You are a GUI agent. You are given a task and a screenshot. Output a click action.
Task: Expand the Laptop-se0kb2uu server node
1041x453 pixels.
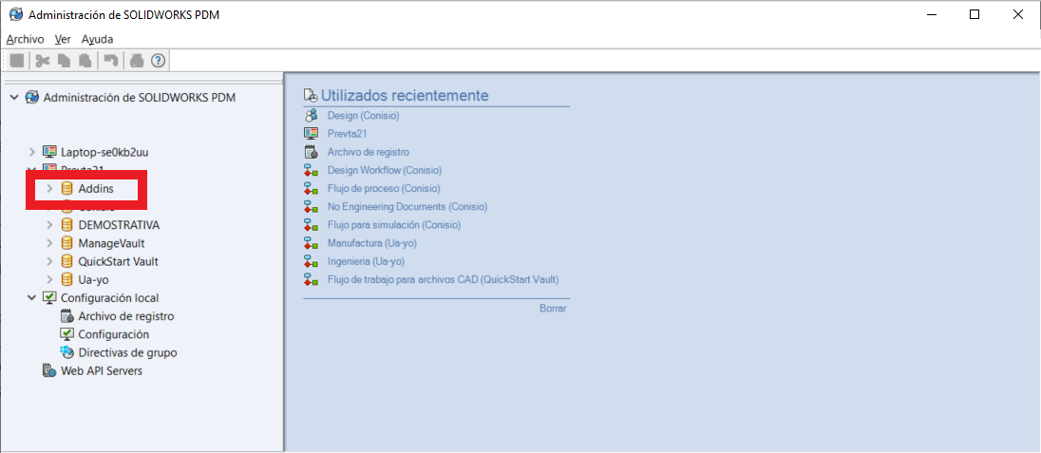pyautogui.click(x=32, y=152)
